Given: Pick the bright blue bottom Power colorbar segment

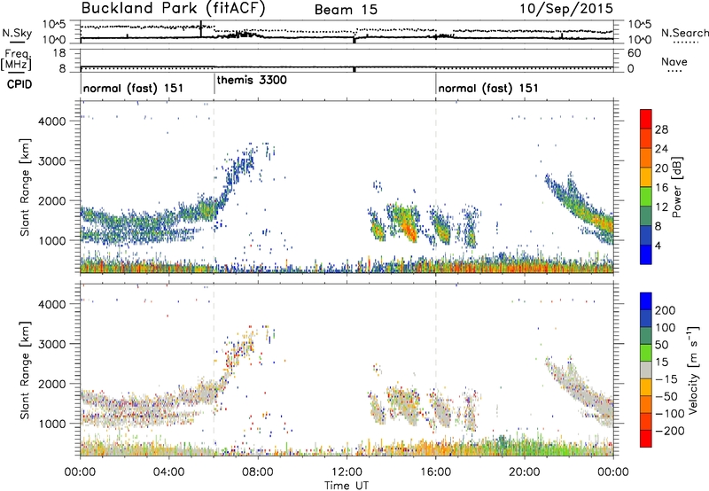Looking at the screenshot, I should coord(646,254).
